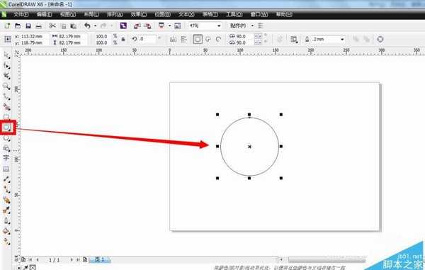The image size is (425, 270).
Task: Select the Pick tool arrow
Action: 7,55
